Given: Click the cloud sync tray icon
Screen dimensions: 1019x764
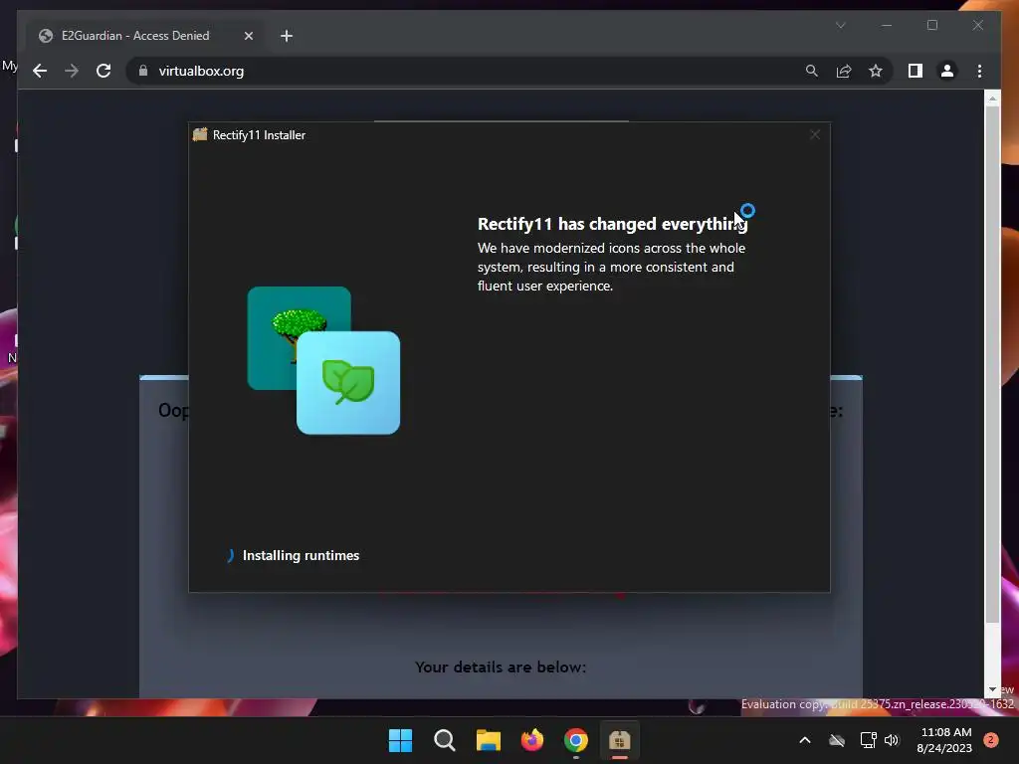Looking at the screenshot, I should (837, 740).
